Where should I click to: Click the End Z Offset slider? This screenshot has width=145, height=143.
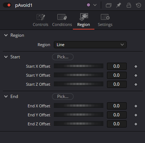coord(79,124)
